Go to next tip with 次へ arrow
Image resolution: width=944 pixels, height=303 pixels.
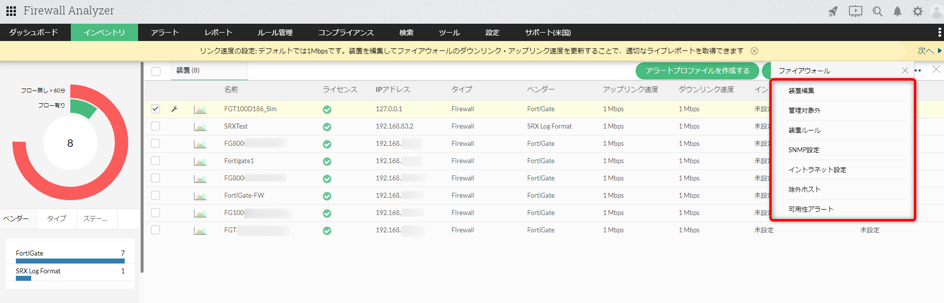pyautogui.click(x=929, y=51)
